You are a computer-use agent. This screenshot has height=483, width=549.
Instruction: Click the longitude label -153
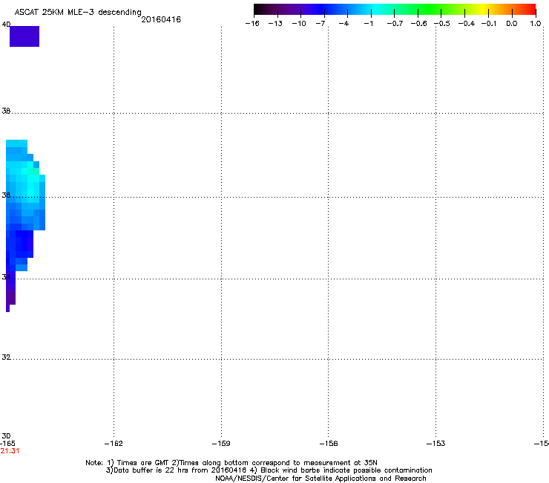point(436,444)
